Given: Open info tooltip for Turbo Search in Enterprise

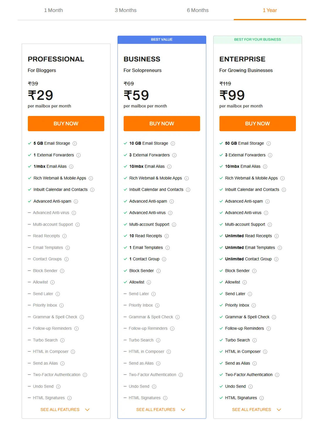Looking at the screenshot, I should (x=255, y=340).
